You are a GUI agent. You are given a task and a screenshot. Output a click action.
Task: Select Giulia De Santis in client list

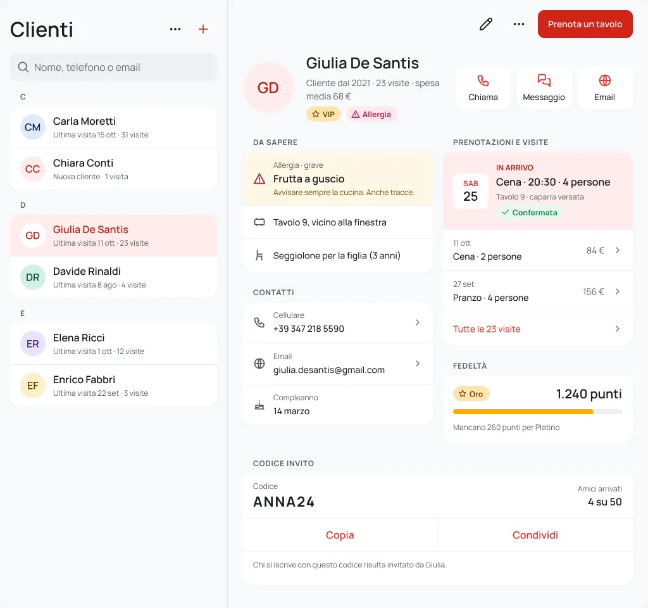(x=114, y=236)
